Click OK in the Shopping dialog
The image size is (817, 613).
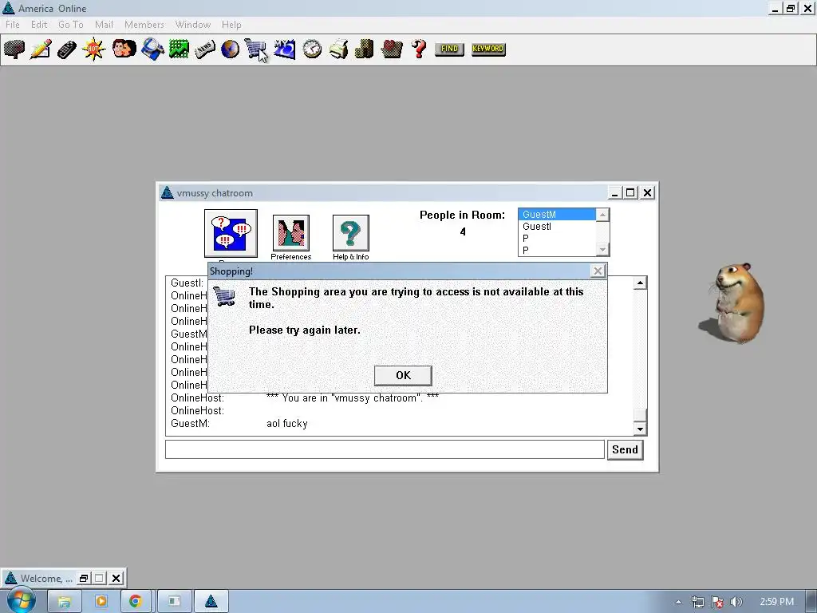coord(403,375)
